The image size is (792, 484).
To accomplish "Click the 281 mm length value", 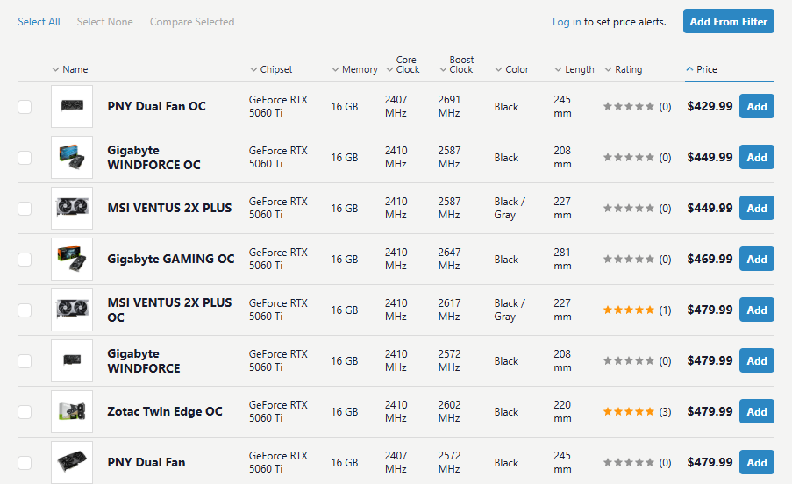I will coord(562,259).
